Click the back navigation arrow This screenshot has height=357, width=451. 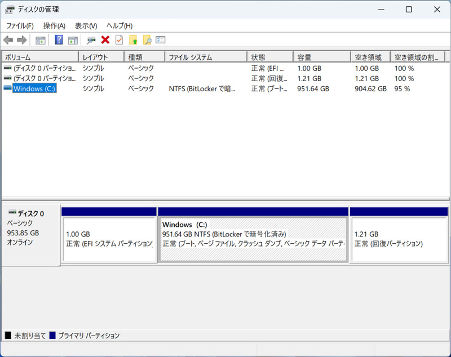click(8, 39)
